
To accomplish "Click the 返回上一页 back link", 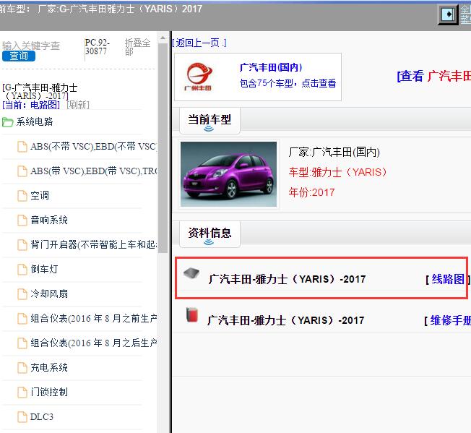I will coord(199,43).
